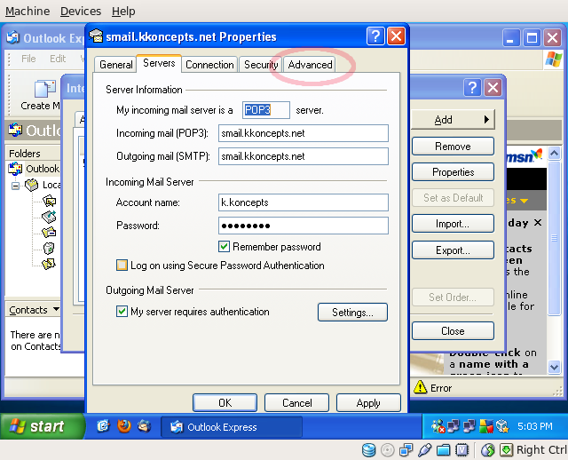Viewport: 568px width, 460px height.
Task: Open the Security tab
Action: point(260,65)
